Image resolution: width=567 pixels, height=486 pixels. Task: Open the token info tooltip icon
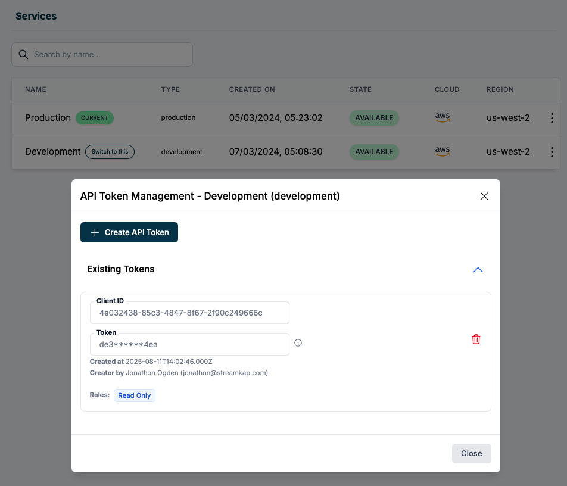pyautogui.click(x=298, y=343)
